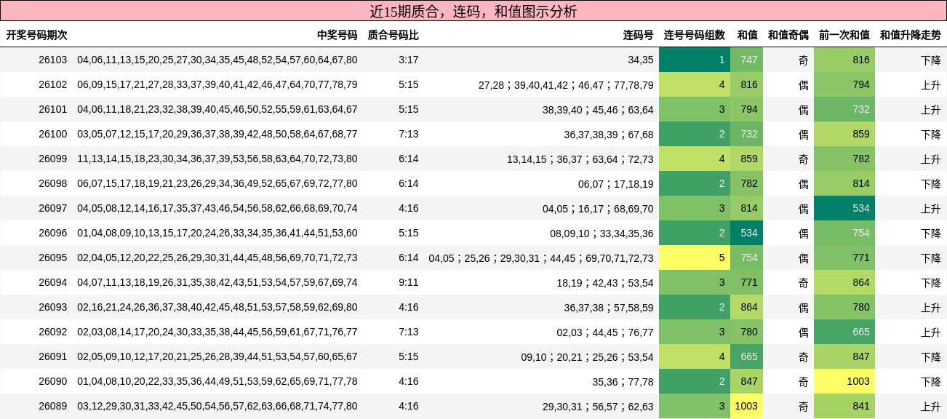Select period number 26098
Screen dimensions: 947x419
[x=52, y=183]
